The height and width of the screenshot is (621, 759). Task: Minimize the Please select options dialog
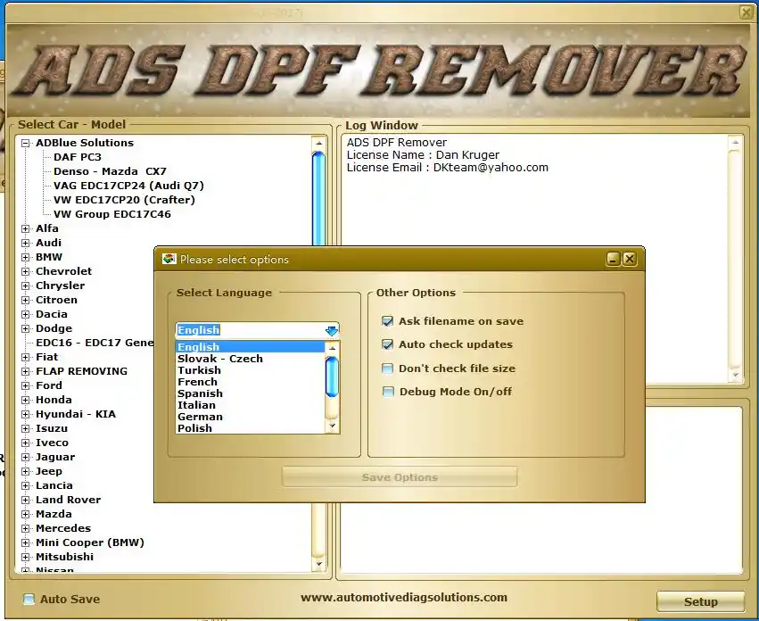click(614, 259)
